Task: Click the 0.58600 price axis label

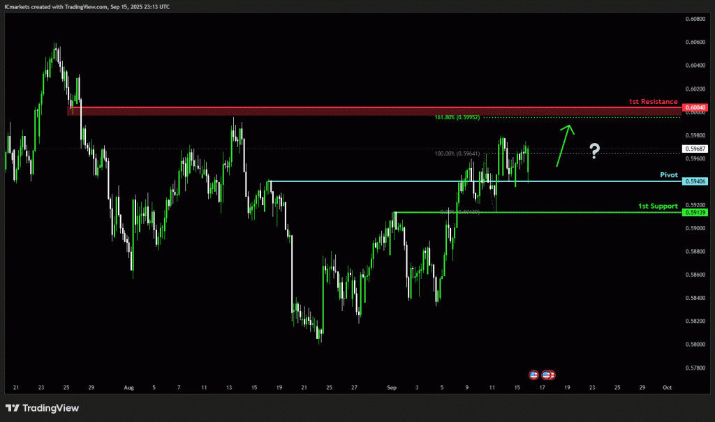Action: click(695, 275)
